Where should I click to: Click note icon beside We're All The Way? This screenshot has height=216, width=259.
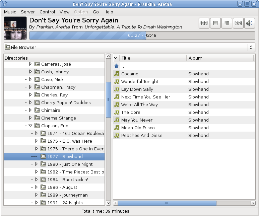(x=117, y=104)
